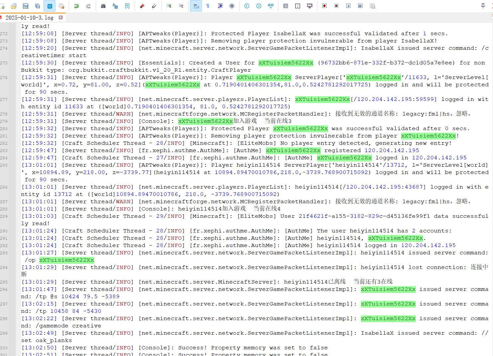Click the zoom out magnifier icon

181,6
